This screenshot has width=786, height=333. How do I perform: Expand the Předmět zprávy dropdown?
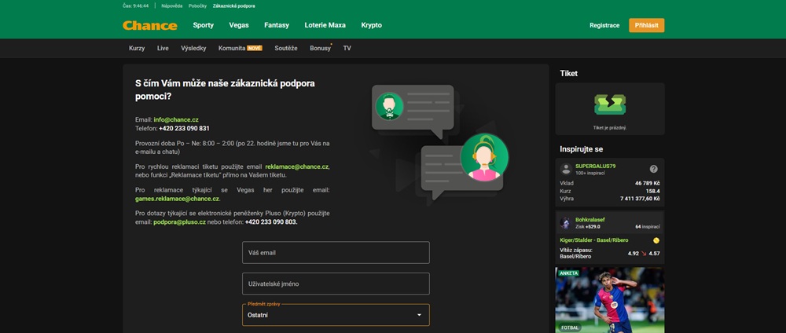pyautogui.click(x=336, y=315)
